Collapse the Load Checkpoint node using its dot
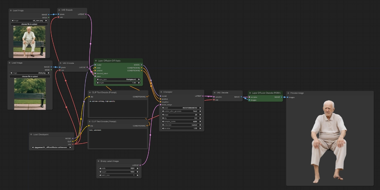Viewport: 380px width, 190px height. 31,134
